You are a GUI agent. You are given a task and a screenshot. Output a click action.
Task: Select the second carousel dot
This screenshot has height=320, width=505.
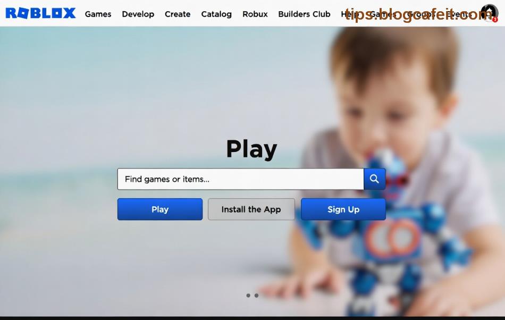256,295
